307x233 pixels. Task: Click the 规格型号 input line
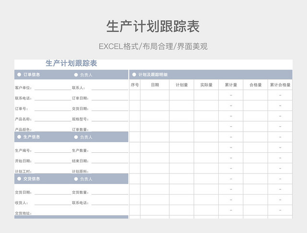110,119
